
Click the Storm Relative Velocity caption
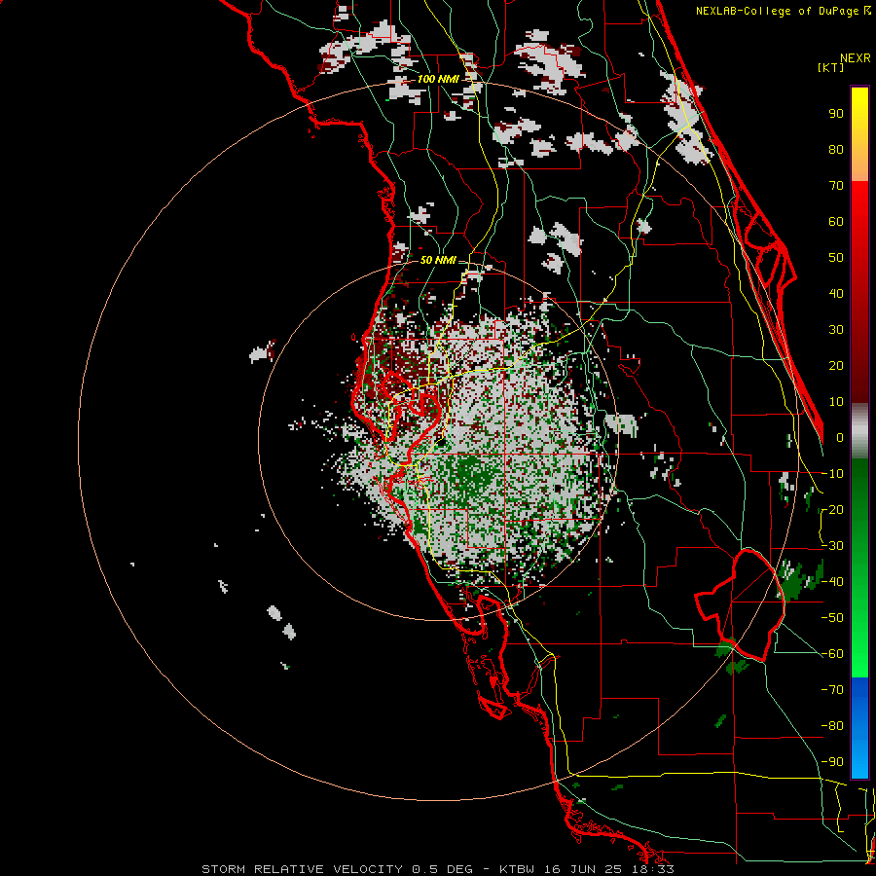[x=438, y=869]
